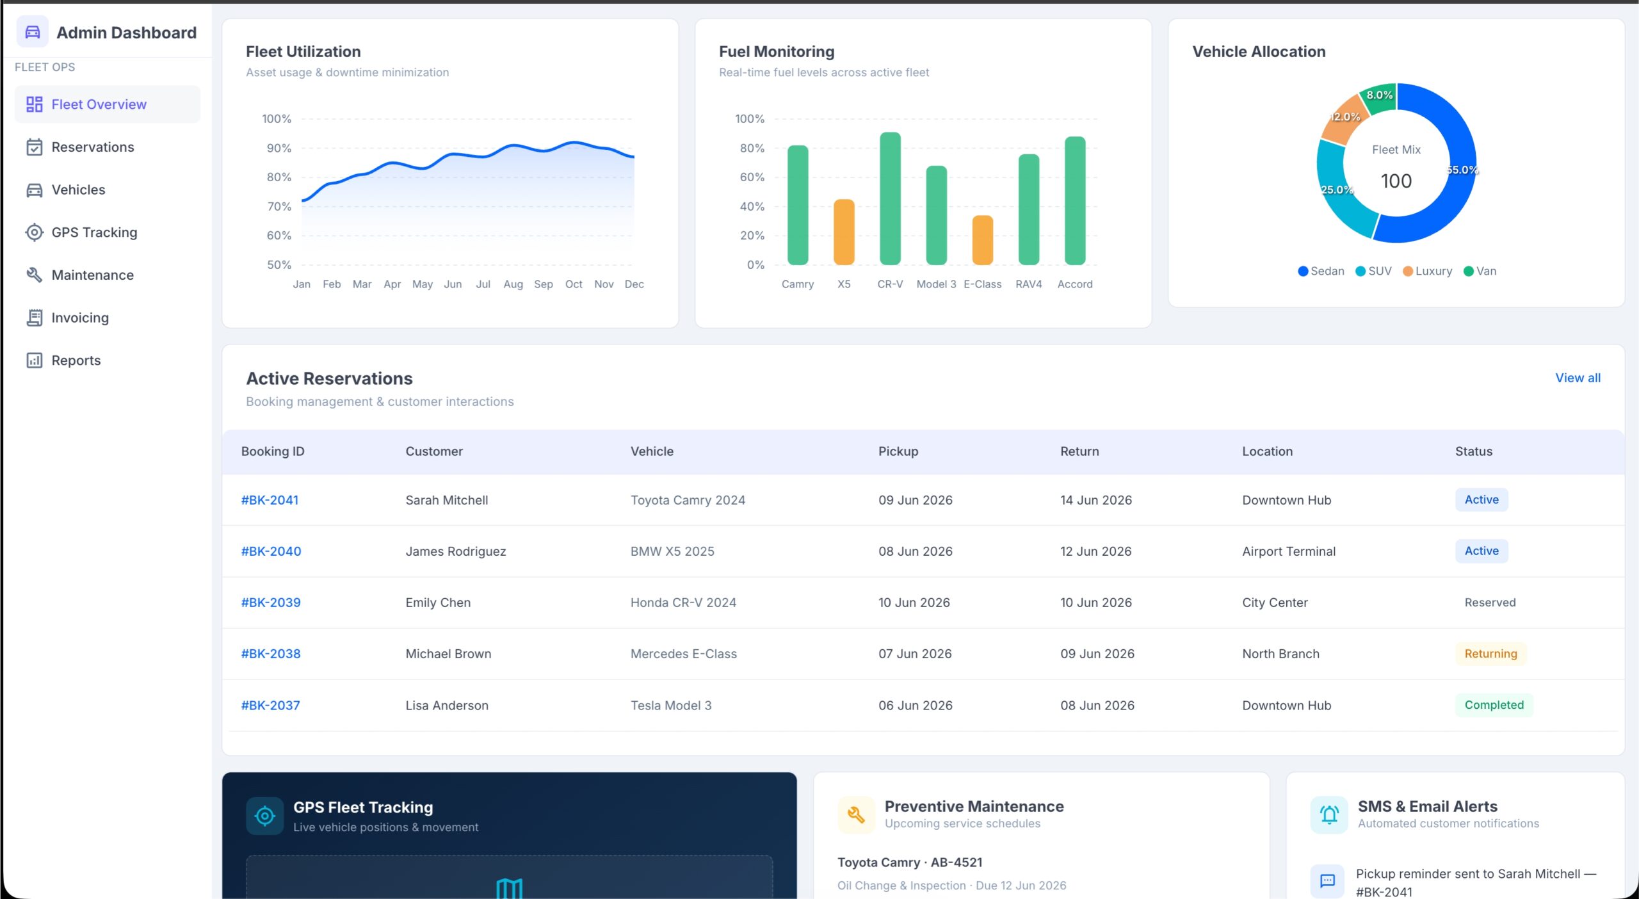The width and height of the screenshot is (1639, 899).
Task: Click the X5 fuel level bar
Action: (844, 232)
